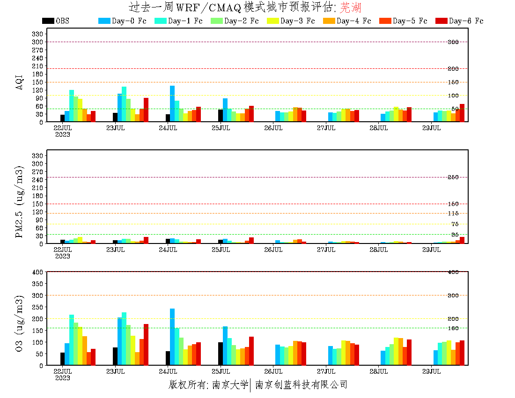Click the red Day-6 Fc legend swatch

pos(441,21)
